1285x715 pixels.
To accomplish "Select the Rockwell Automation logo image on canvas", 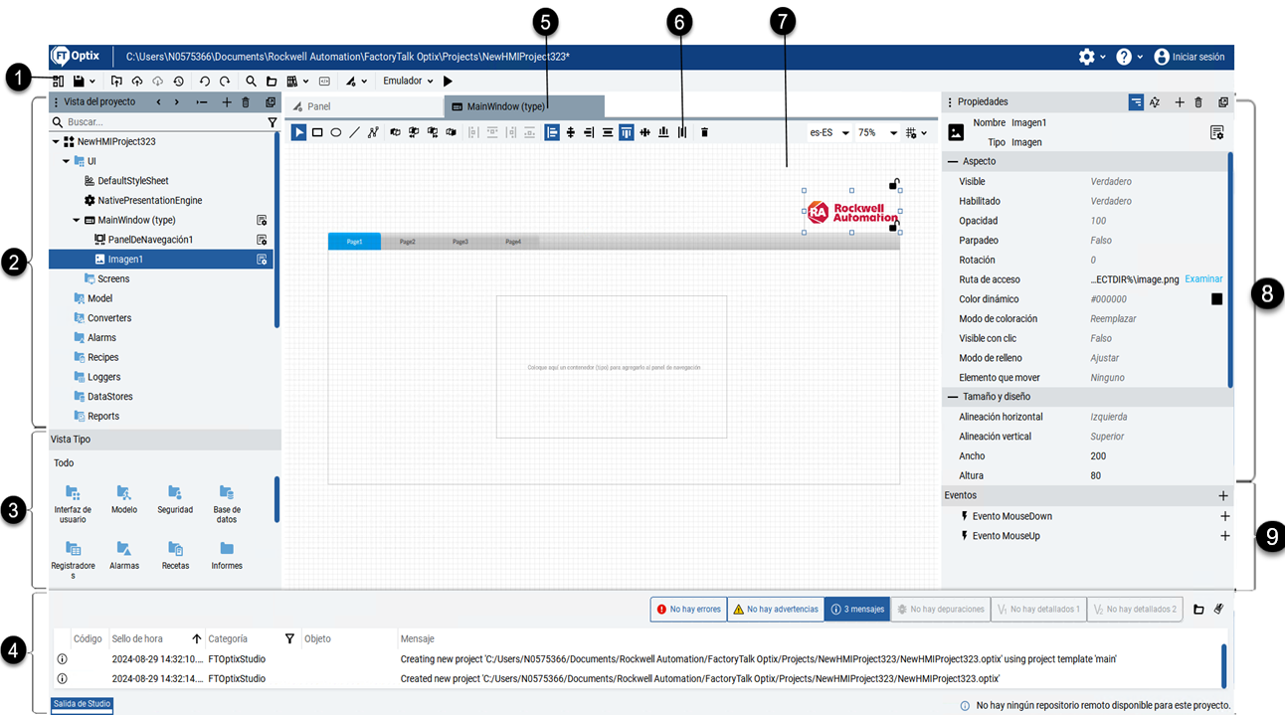I will [x=851, y=211].
